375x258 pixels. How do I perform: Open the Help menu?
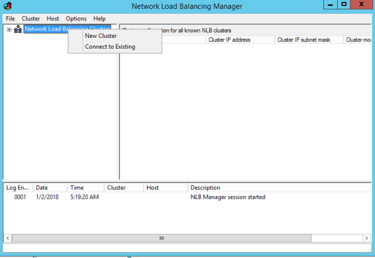(x=99, y=19)
